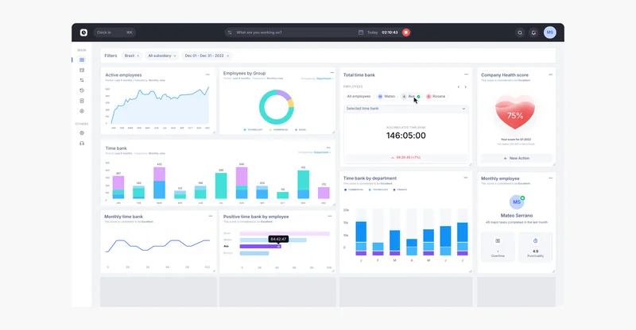The height and width of the screenshot is (330, 636).
Task: Open Company Health score card options menu
Action: 550,75
